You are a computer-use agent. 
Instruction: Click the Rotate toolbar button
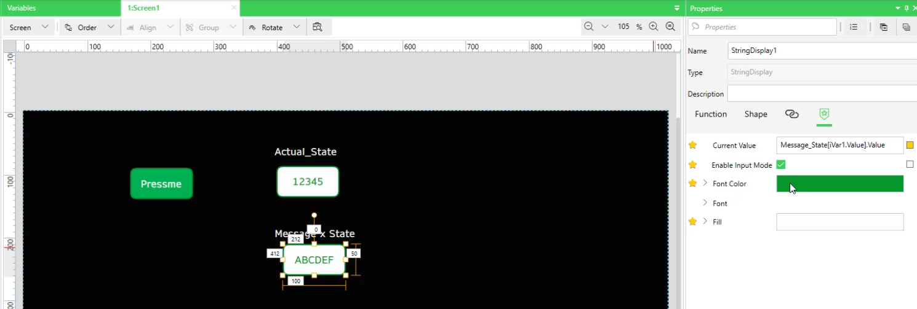266,27
